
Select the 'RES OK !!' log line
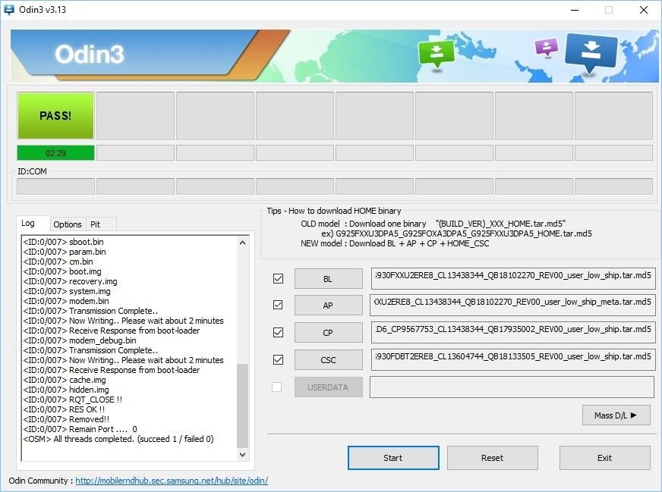pos(65,409)
